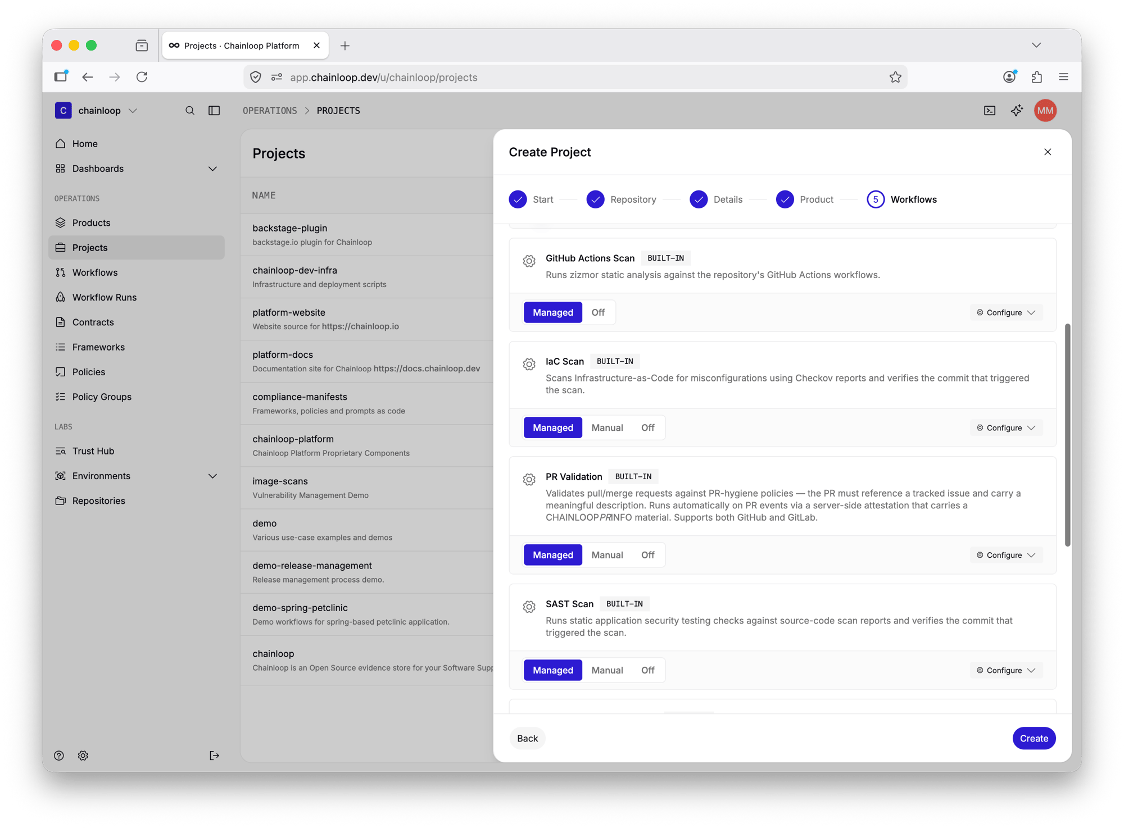Close the Create Project dialog
This screenshot has width=1124, height=828.
point(1048,152)
